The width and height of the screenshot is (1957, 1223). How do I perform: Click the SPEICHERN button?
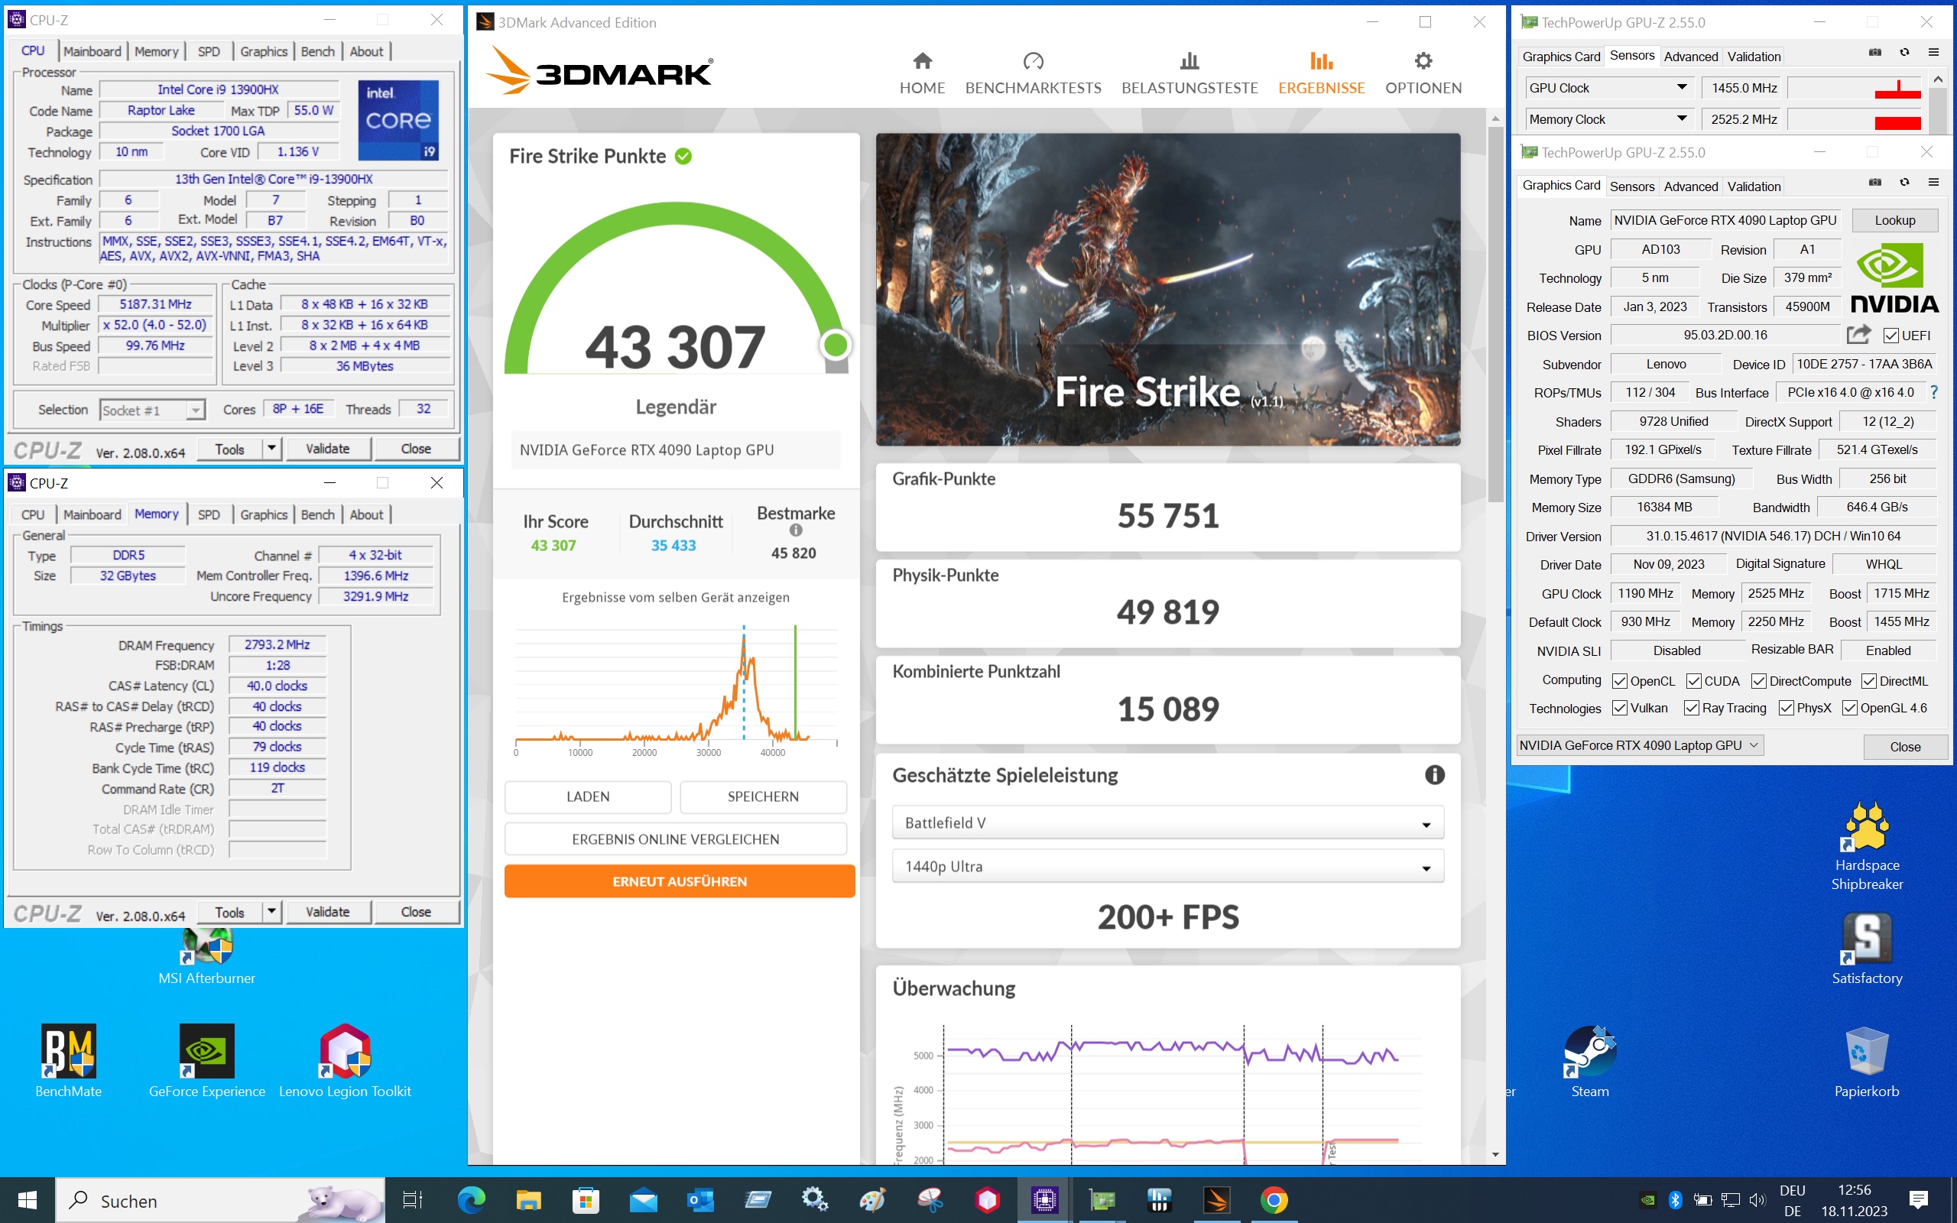pyautogui.click(x=763, y=796)
